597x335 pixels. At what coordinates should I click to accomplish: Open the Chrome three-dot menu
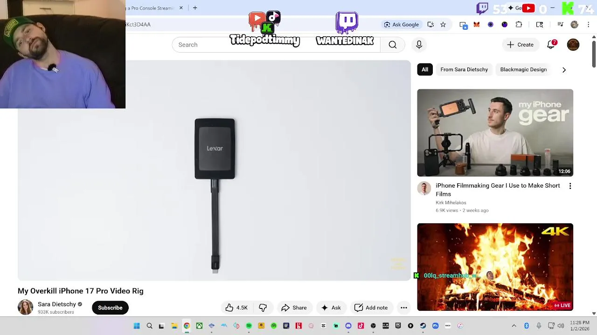coord(587,25)
